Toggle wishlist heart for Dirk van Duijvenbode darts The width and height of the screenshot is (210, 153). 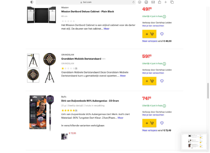coord(162,123)
